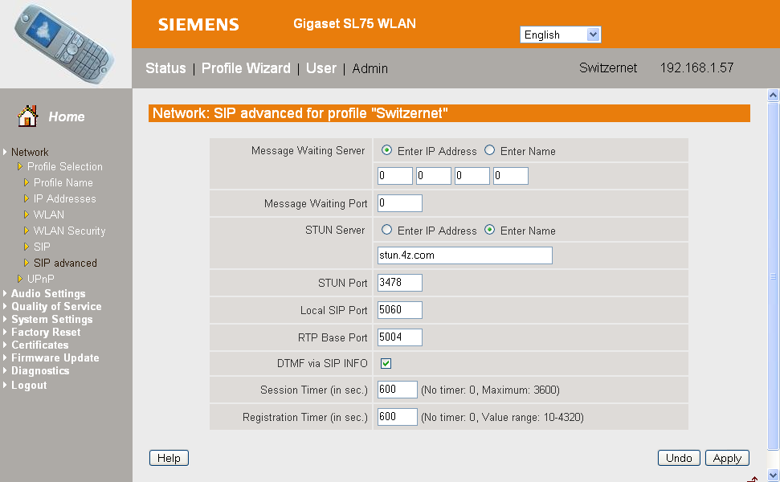Select Enter IP Address for STUN Server
Image resolution: width=780 pixels, height=482 pixels.
point(386,229)
